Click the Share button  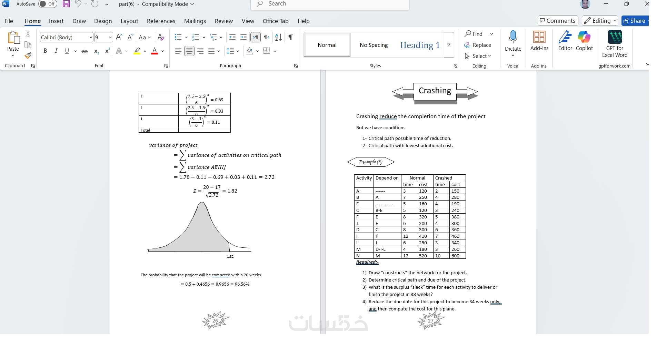click(x=635, y=21)
